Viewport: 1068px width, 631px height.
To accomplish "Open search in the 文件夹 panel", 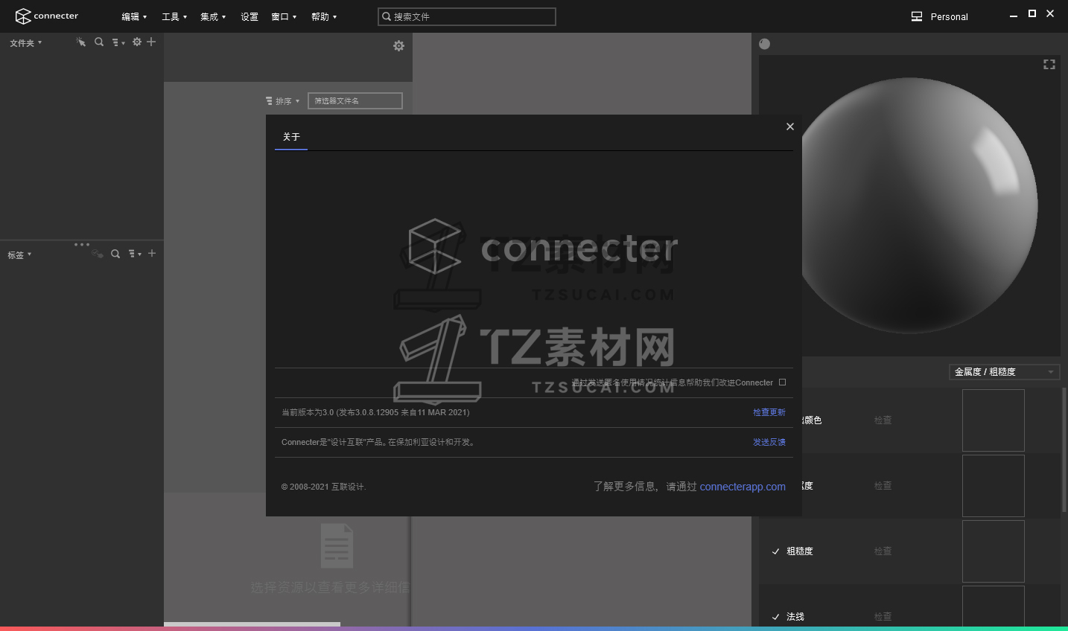I will coord(99,42).
